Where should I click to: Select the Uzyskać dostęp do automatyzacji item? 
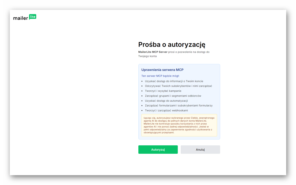click(x=166, y=100)
